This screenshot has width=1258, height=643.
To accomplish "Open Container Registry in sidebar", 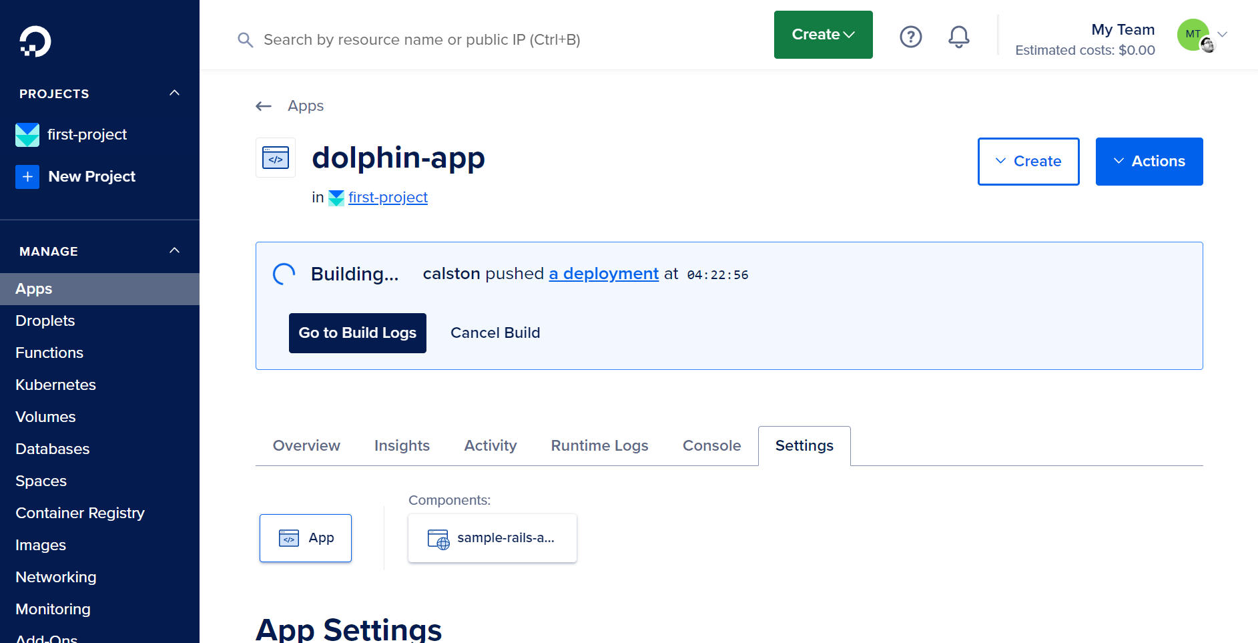I will coord(99,513).
